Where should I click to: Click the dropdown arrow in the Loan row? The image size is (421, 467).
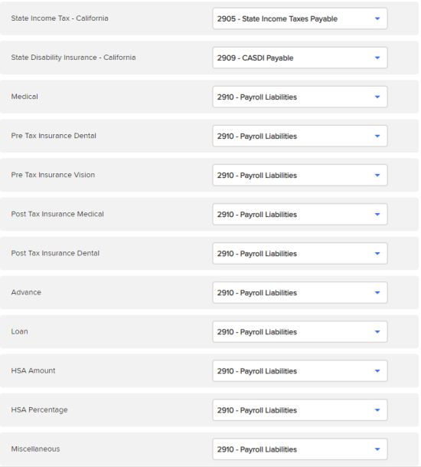click(x=377, y=332)
